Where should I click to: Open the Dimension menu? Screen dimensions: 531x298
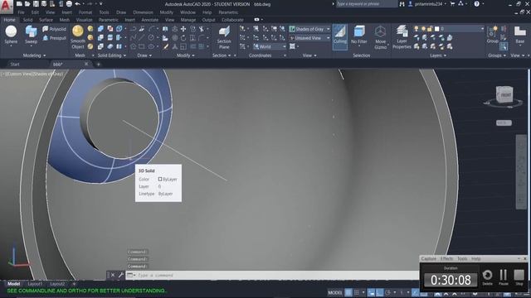pyautogui.click(x=143, y=12)
